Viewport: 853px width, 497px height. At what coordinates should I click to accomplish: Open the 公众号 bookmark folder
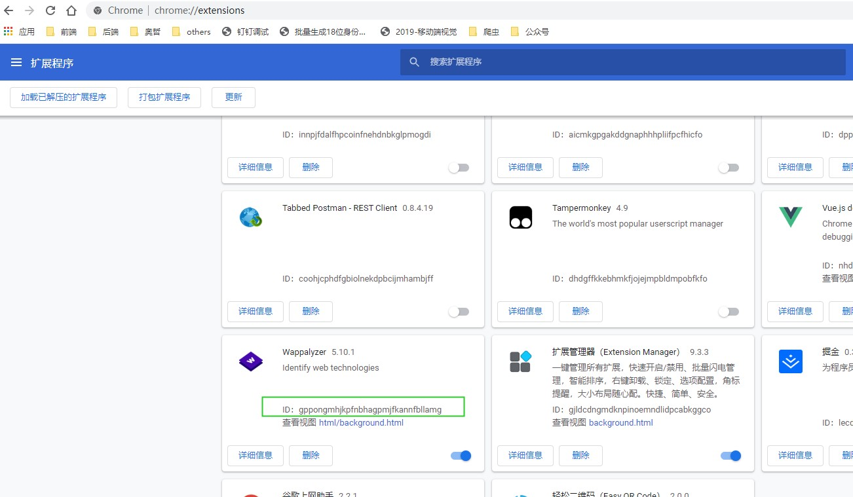click(529, 31)
